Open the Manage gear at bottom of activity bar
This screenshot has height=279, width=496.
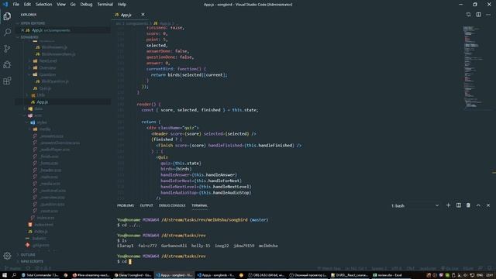pyautogui.click(x=7, y=256)
